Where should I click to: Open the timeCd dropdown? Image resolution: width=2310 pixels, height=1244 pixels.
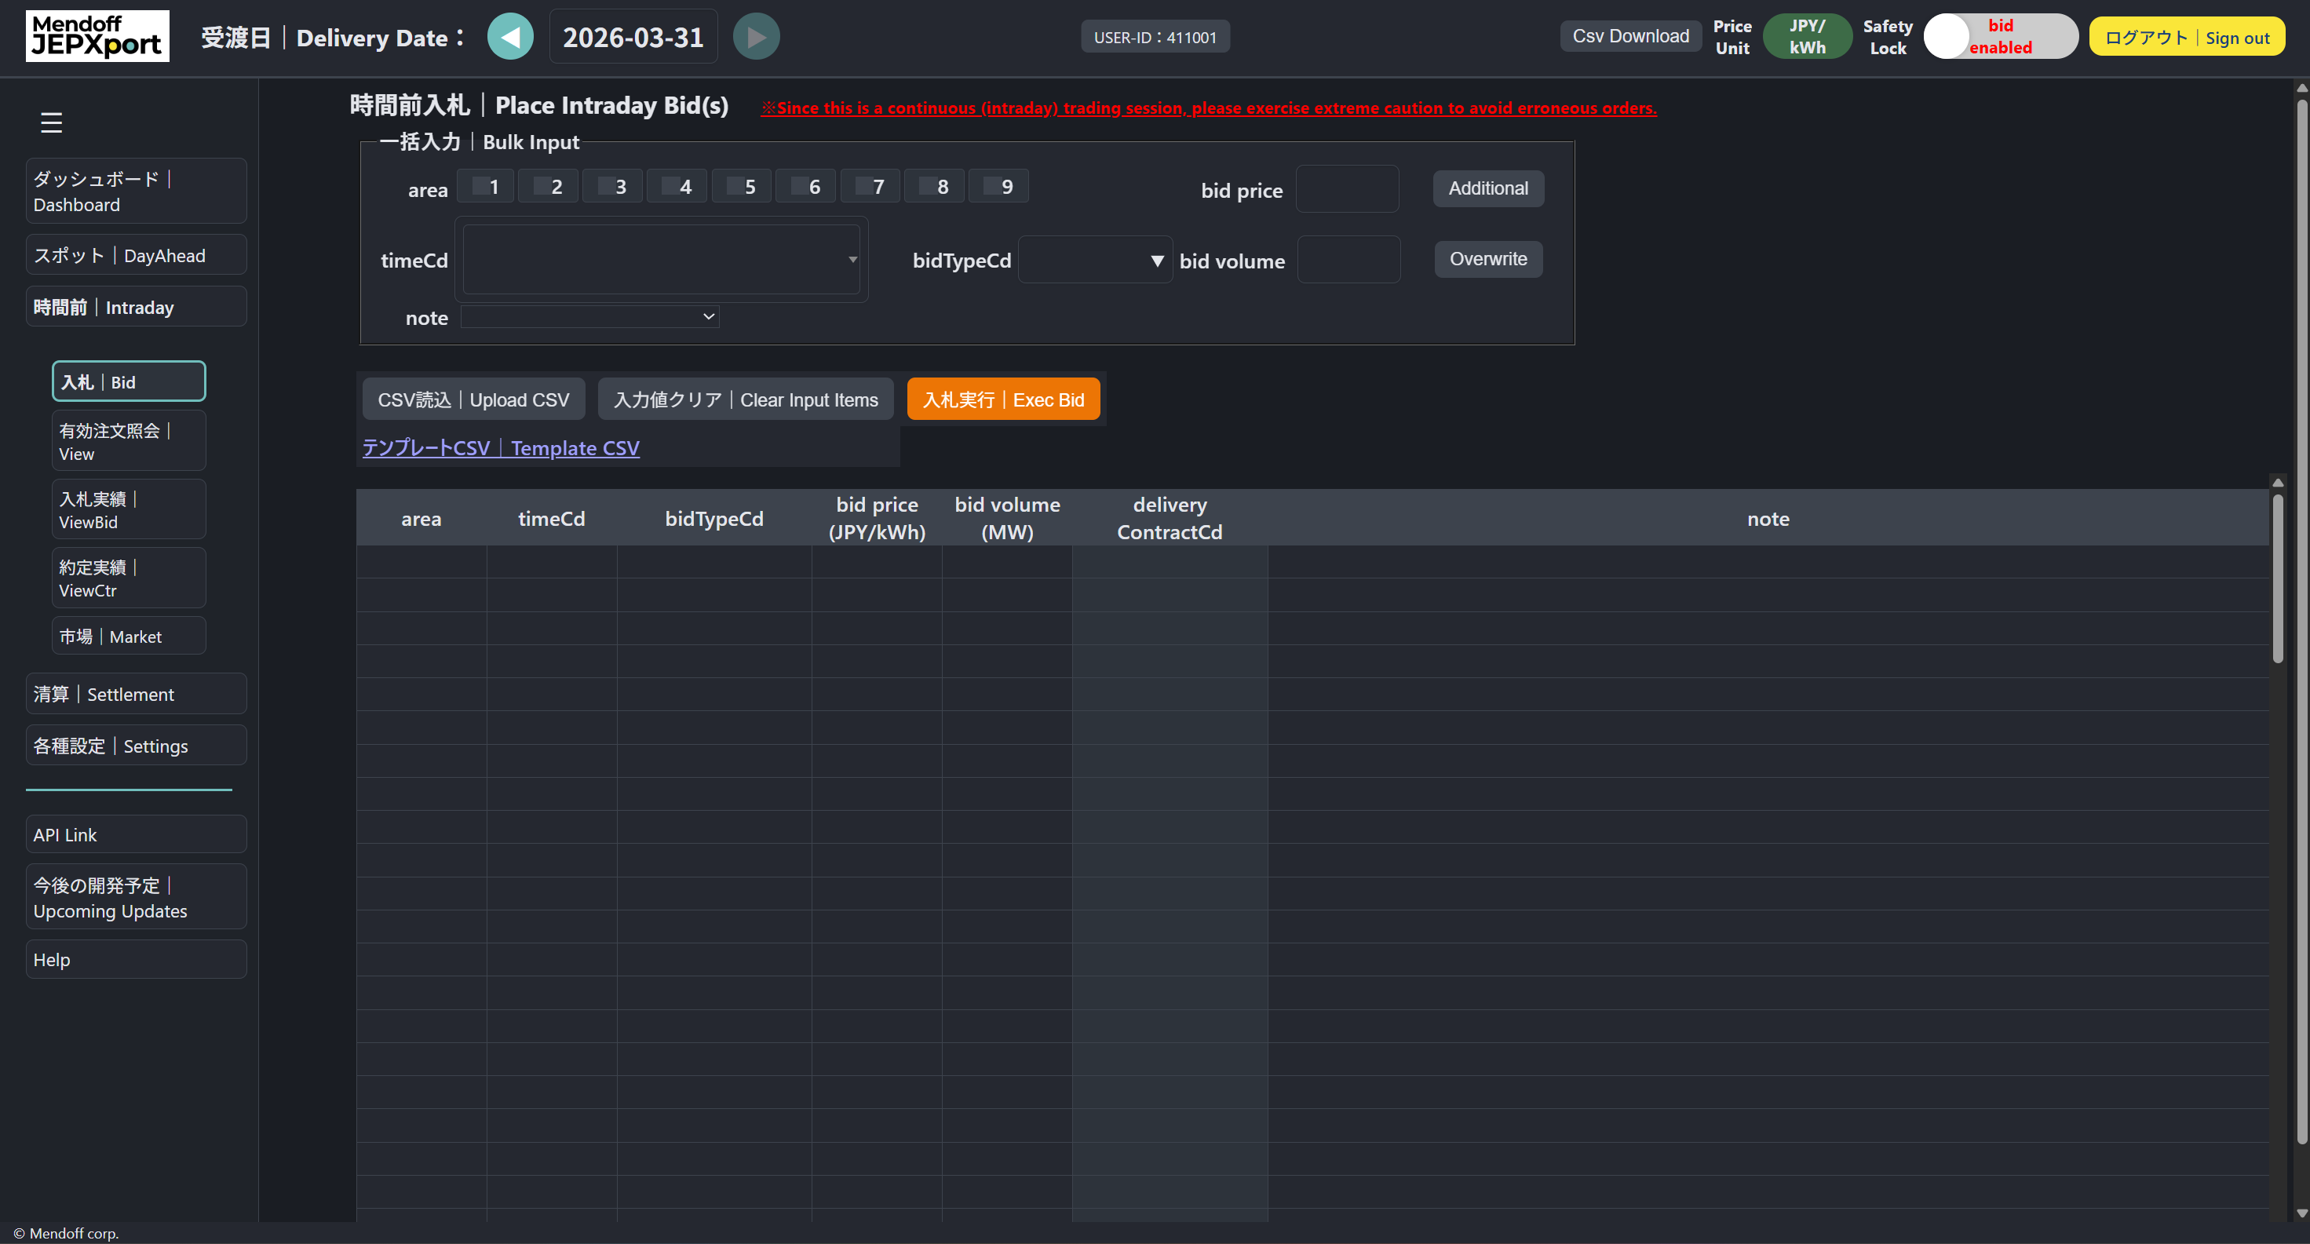click(x=661, y=259)
